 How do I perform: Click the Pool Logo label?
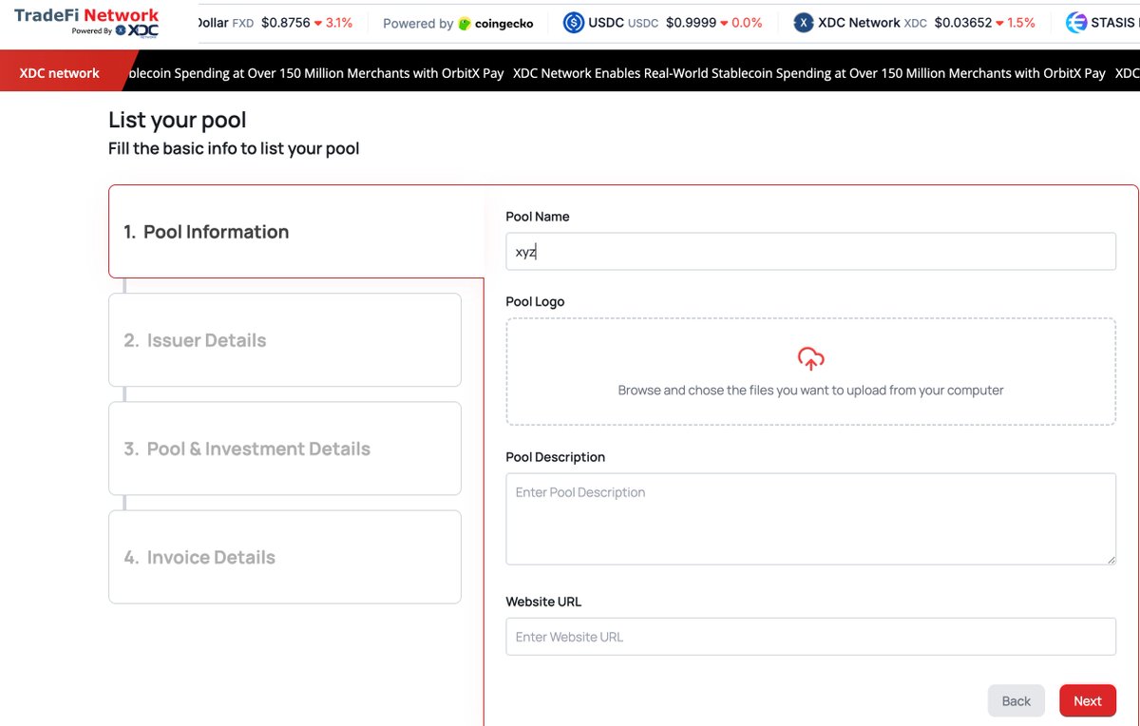[x=535, y=301]
